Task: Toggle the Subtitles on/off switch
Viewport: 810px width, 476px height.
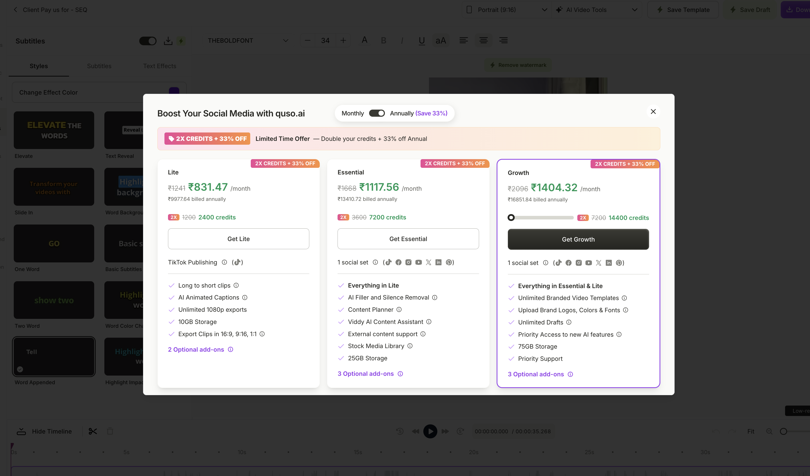Action: click(148, 41)
